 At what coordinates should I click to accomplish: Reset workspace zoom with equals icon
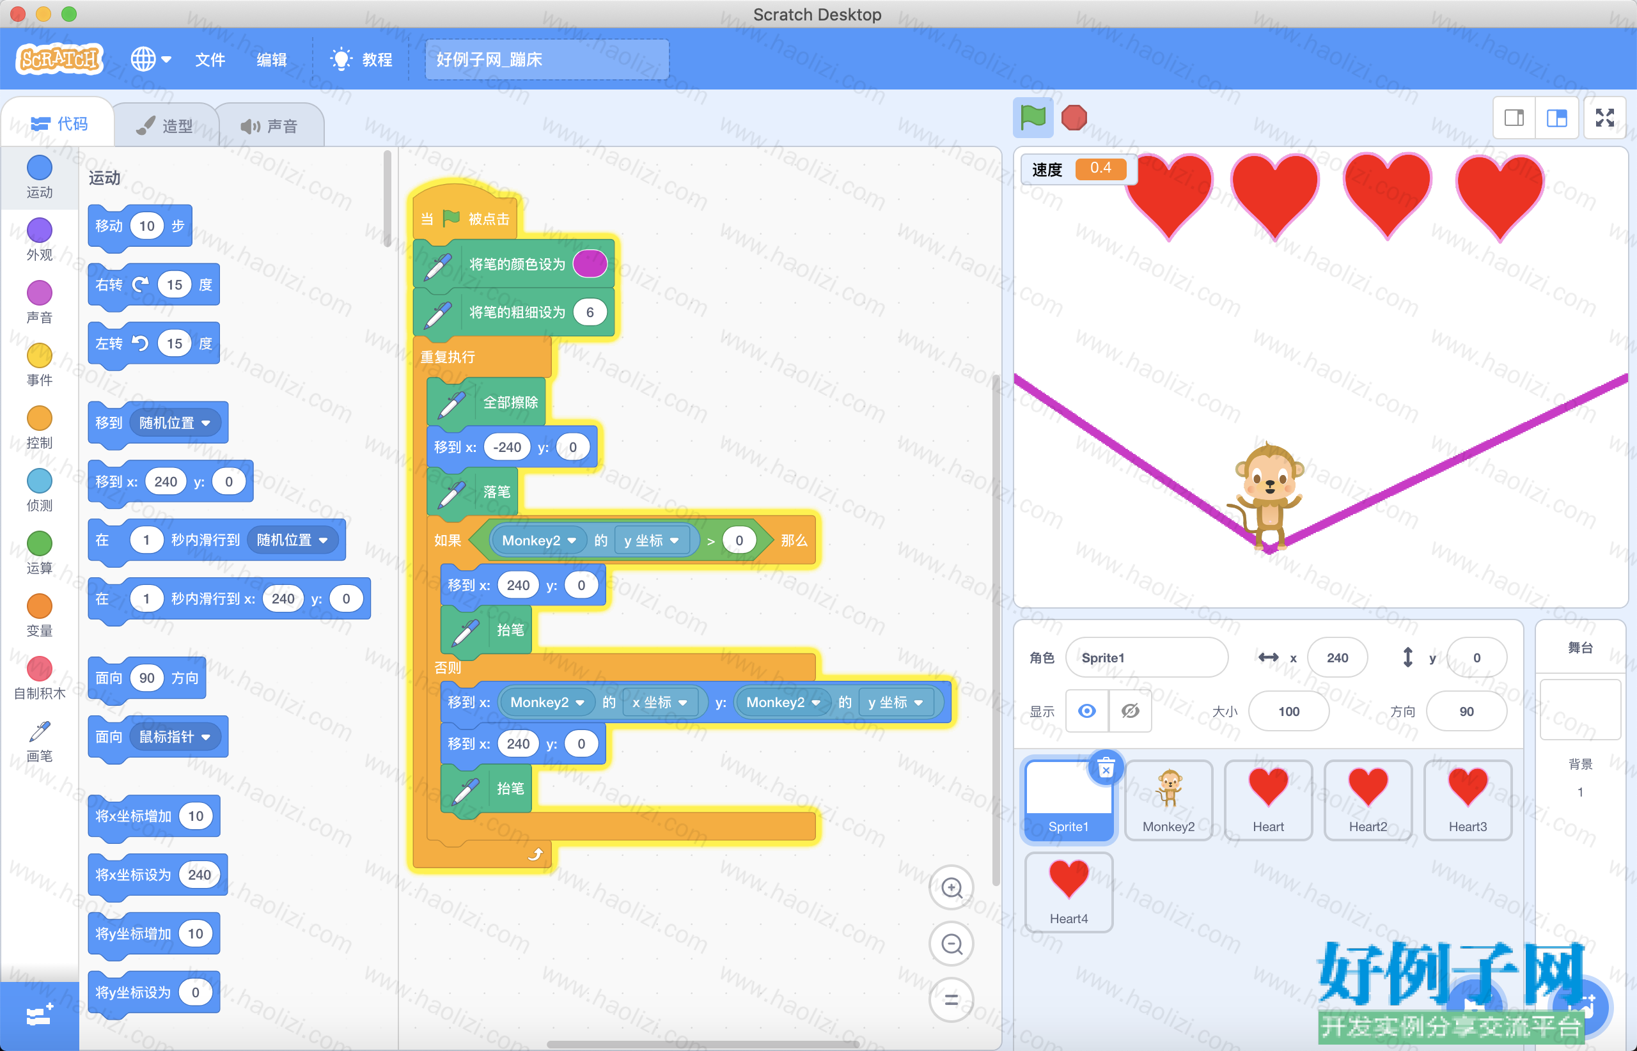point(952,1000)
